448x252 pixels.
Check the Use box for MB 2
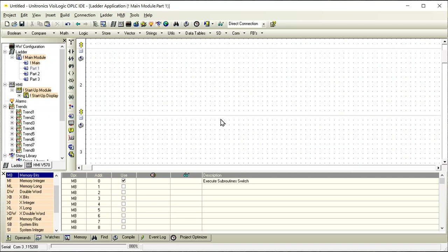pos(124,192)
